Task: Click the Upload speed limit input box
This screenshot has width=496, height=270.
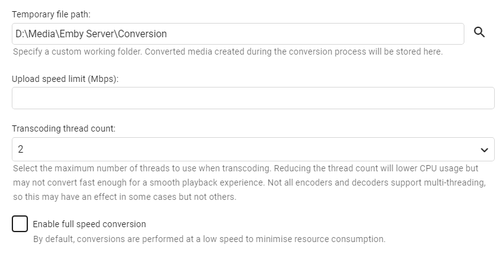Action: pos(253,98)
